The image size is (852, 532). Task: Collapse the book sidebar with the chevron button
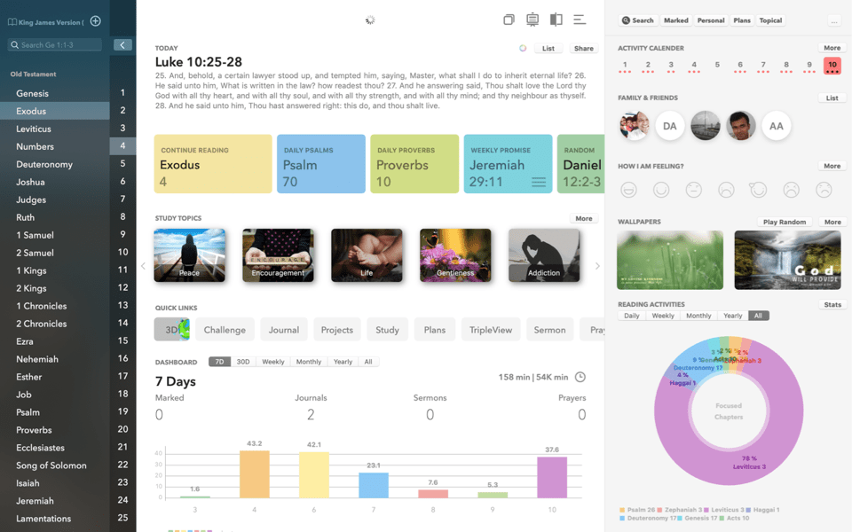(x=122, y=44)
